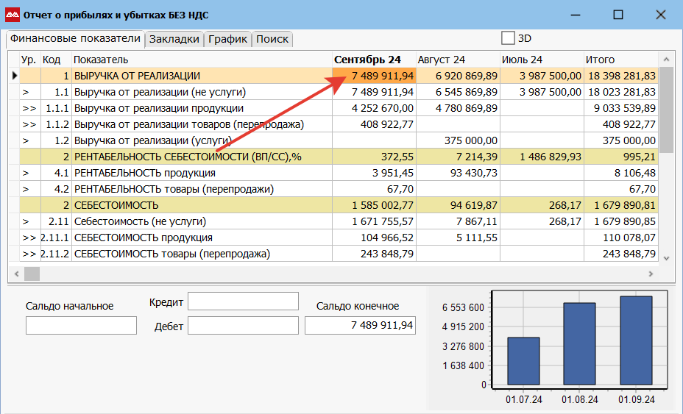Click cell 4 252 670,00 in Сентябрь column
The image size is (683, 414).
coord(374,108)
